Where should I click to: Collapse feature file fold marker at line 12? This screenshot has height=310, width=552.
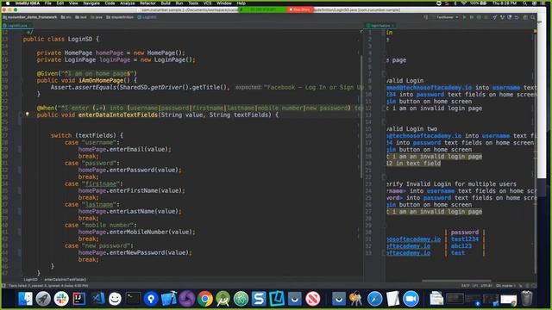click(384, 108)
